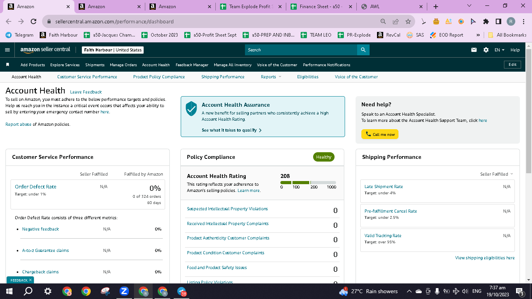Show more bookmarks with the chevron
Image resolution: width=532 pixels, height=299 pixels.
(478, 35)
